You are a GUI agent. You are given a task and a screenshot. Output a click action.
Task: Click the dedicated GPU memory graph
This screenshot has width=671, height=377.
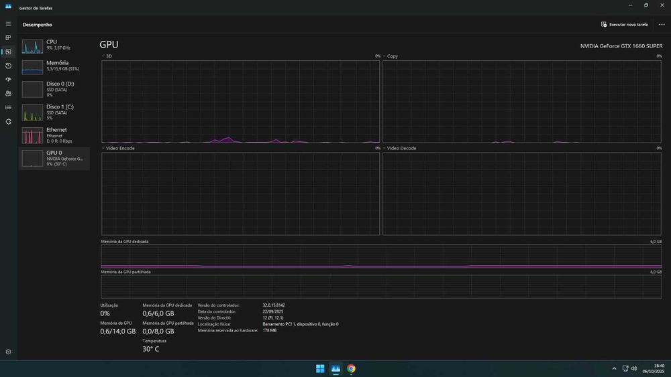click(381, 256)
